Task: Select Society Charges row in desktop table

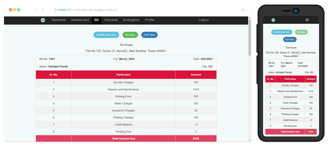Action: pos(126,82)
